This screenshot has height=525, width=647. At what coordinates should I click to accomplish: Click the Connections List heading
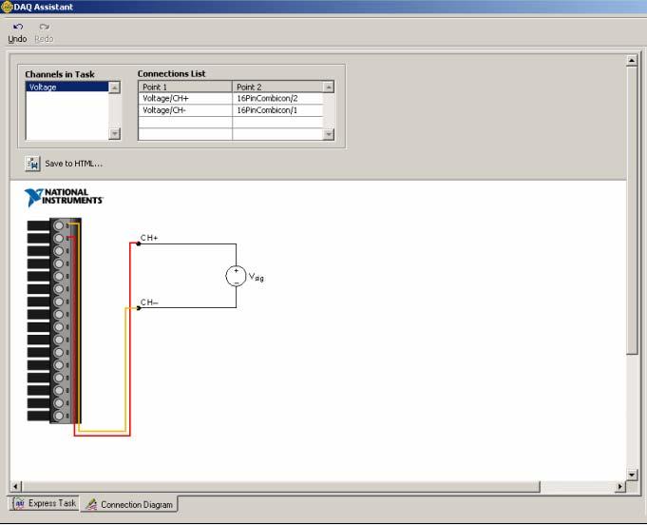[x=171, y=73]
